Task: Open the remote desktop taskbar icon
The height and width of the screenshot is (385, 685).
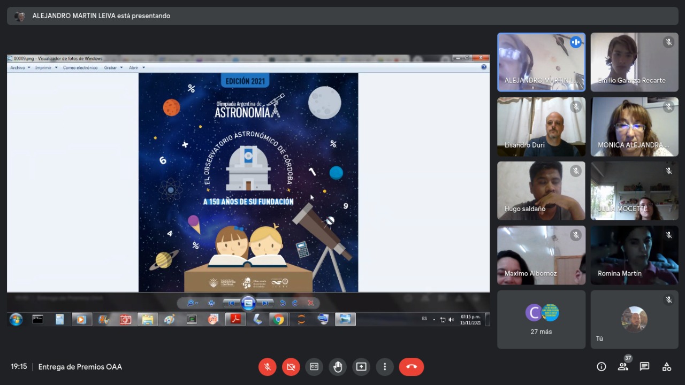Action: click(x=323, y=320)
